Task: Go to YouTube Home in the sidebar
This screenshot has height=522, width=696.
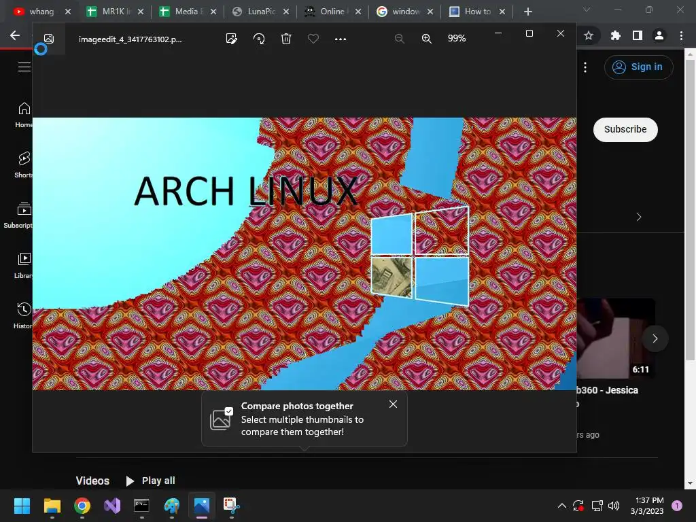Action: click(24, 114)
